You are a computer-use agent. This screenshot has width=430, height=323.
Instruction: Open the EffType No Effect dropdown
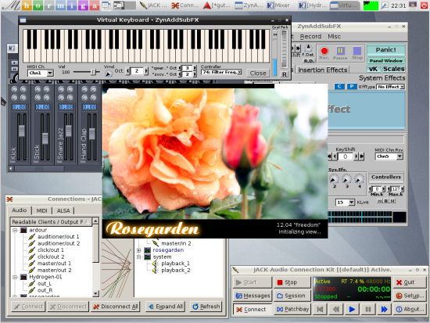click(x=390, y=87)
